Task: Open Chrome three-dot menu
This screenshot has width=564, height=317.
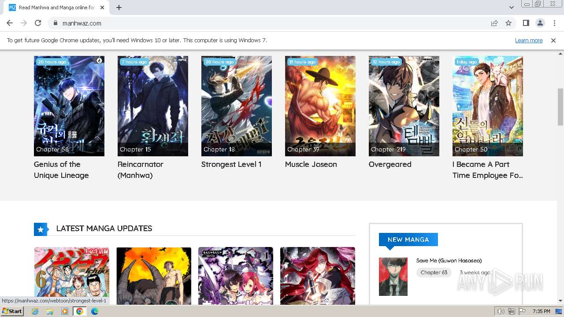Action: click(554, 23)
